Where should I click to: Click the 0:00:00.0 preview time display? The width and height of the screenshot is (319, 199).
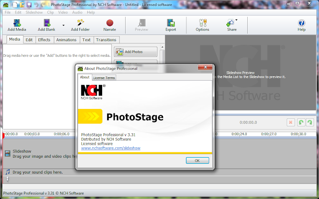pyautogui.click(x=248, y=122)
